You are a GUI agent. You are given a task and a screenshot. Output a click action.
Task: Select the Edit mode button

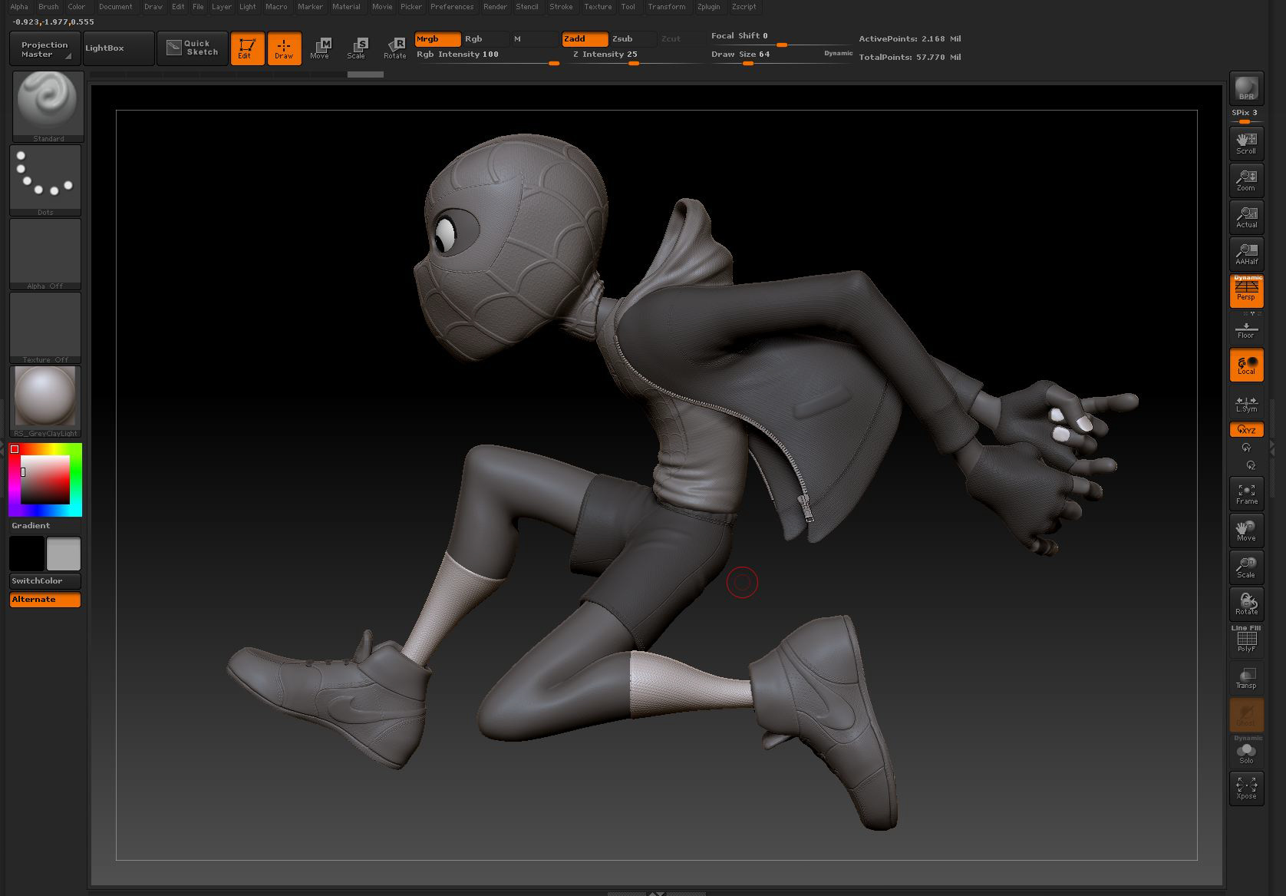tap(247, 48)
